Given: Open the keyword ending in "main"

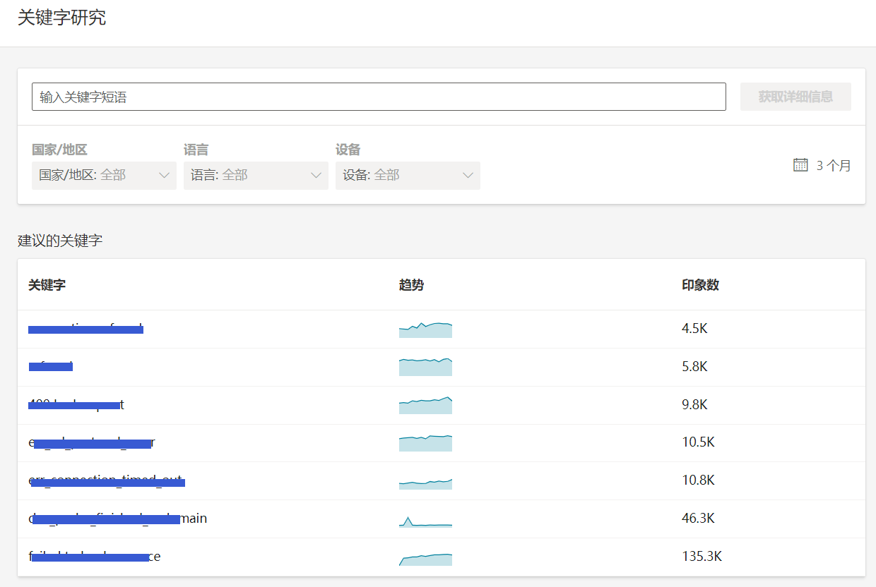Looking at the screenshot, I should click(118, 519).
